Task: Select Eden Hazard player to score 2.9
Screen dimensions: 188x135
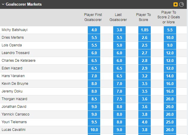Action: click(145, 68)
